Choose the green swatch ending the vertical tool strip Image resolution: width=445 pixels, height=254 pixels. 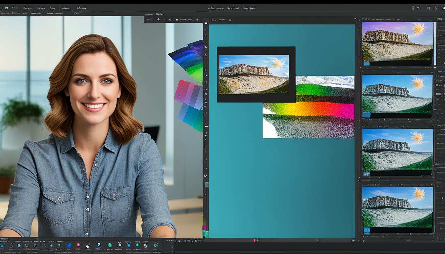pyautogui.click(x=206, y=233)
